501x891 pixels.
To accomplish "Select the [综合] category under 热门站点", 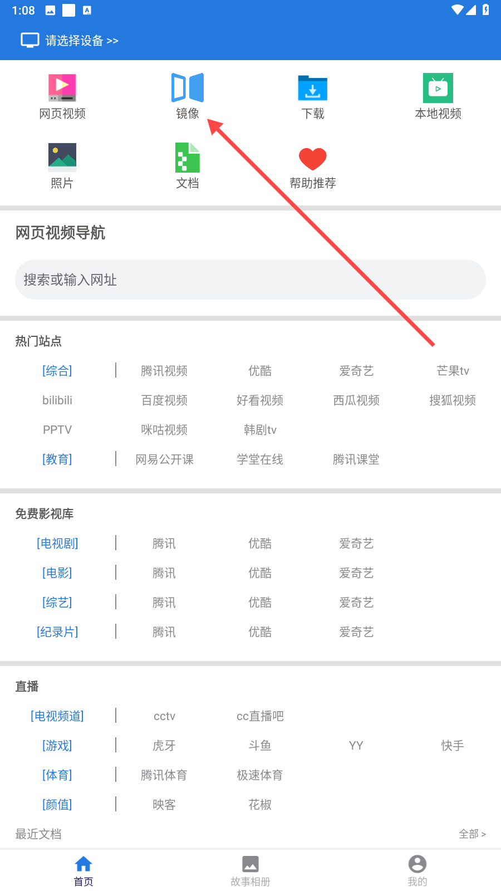I will (x=57, y=371).
